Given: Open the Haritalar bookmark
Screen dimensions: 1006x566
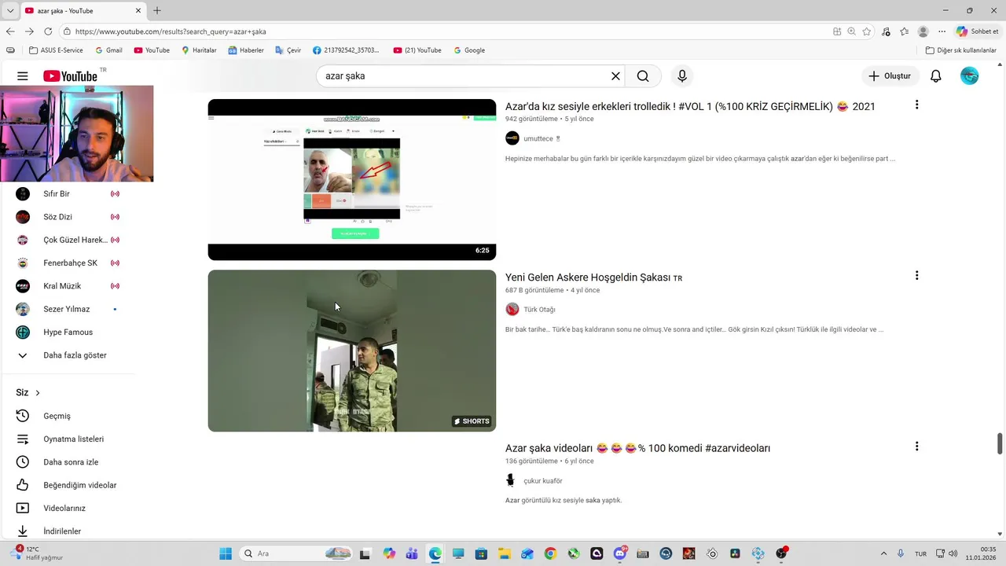Looking at the screenshot, I should click(x=199, y=50).
